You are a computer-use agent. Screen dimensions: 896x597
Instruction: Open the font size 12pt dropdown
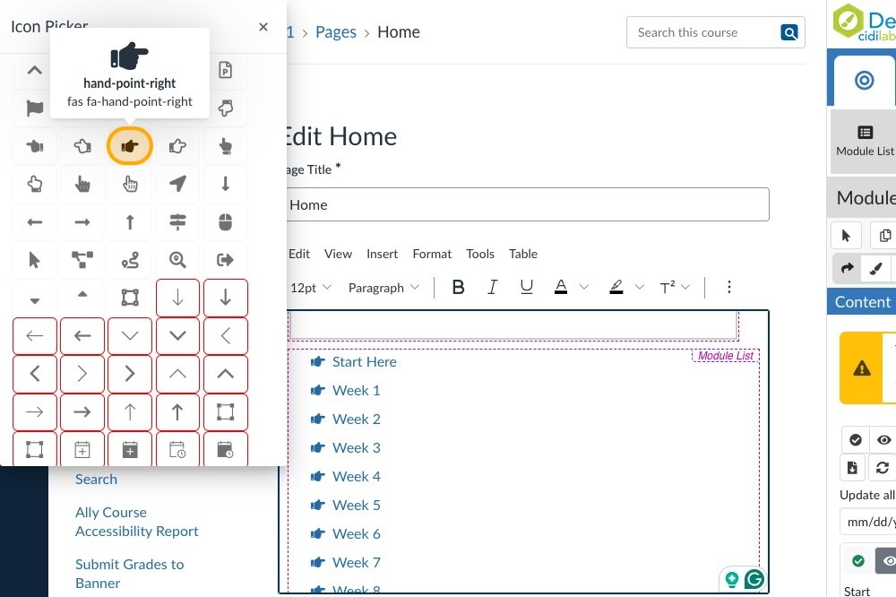(311, 288)
